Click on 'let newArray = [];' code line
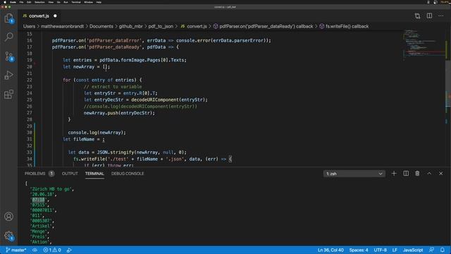 (x=86, y=67)
